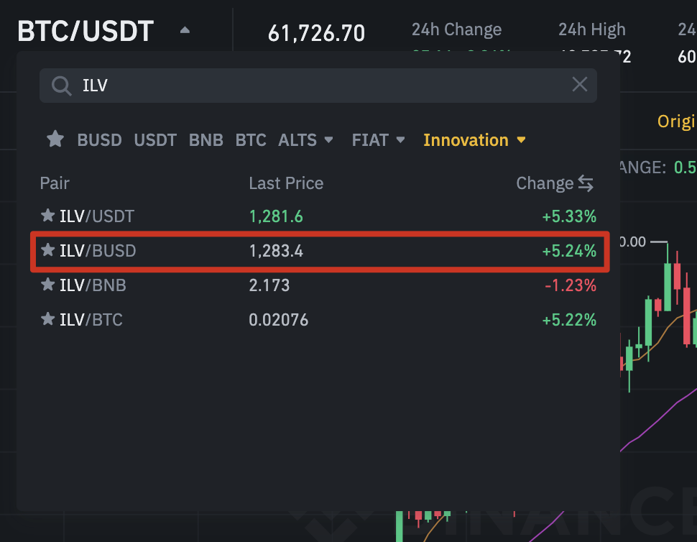Click the search magnifying glass icon
697x542 pixels.
(61, 85)
